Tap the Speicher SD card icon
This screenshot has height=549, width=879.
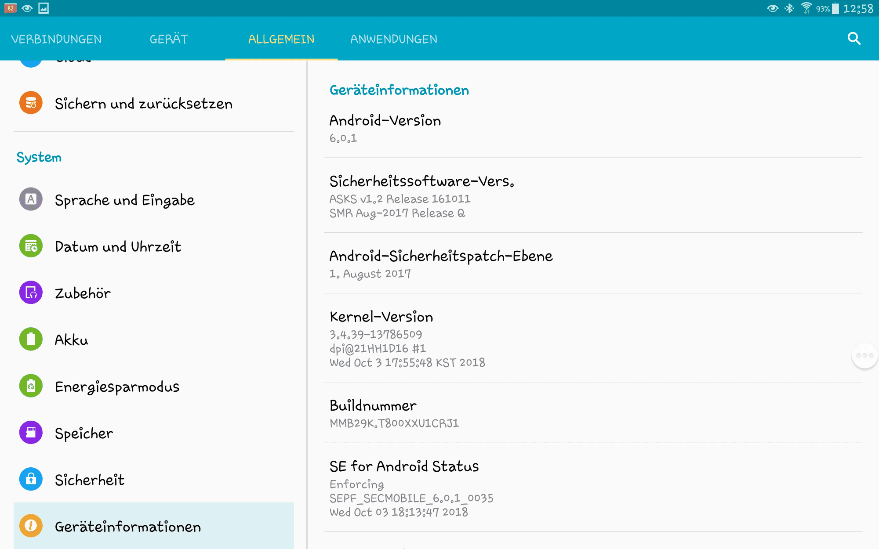[x=31, y=433]
